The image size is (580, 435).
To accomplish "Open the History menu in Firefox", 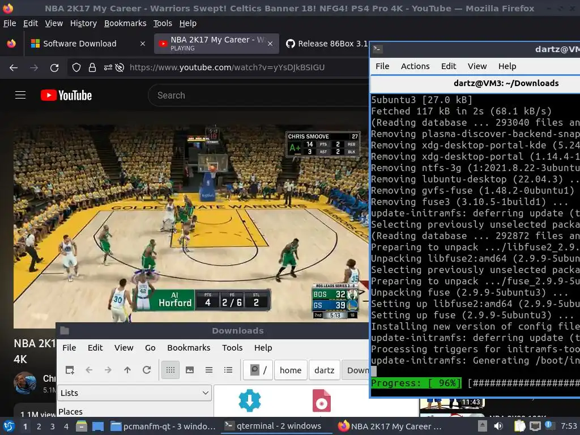I will [x=83, y=23].
